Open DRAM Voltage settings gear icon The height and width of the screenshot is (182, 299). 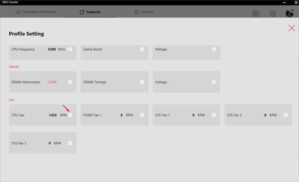click(214, 82)
